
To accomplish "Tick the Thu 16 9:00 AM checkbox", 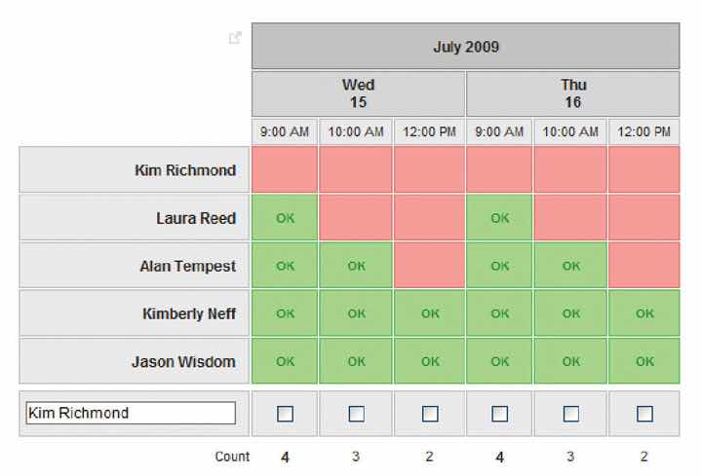I will point(499,414).
